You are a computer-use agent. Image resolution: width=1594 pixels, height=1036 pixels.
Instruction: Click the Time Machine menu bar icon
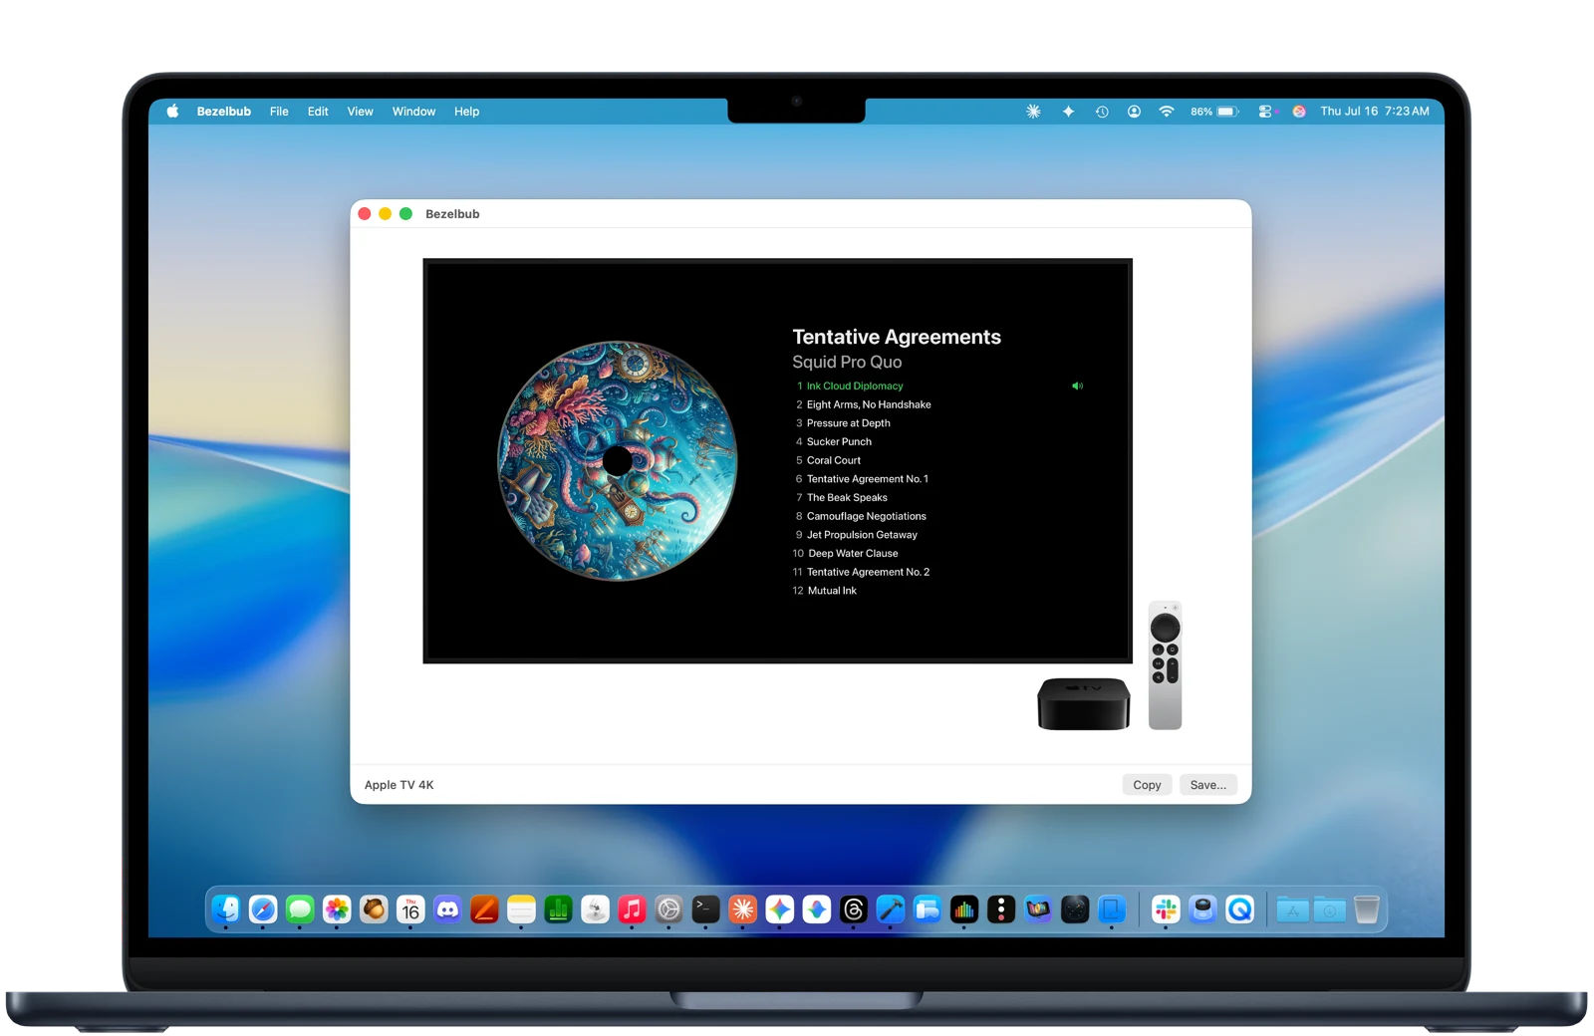pos(1102,112)
